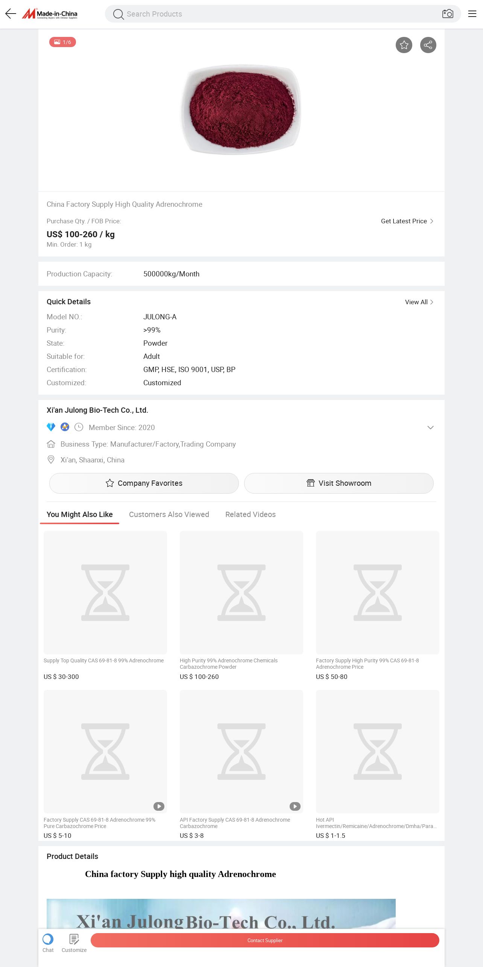Click price US $ 5-10

coord(58,836)
